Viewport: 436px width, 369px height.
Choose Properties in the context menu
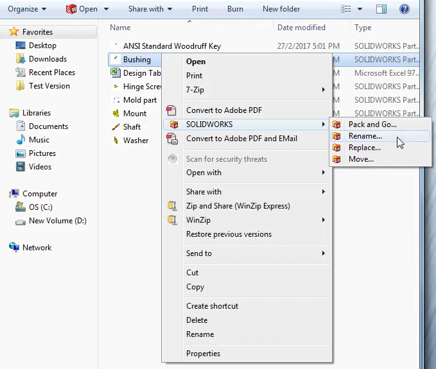pyautogui.click(x=204, y=354)
